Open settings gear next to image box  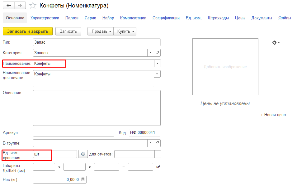(276, 43)
